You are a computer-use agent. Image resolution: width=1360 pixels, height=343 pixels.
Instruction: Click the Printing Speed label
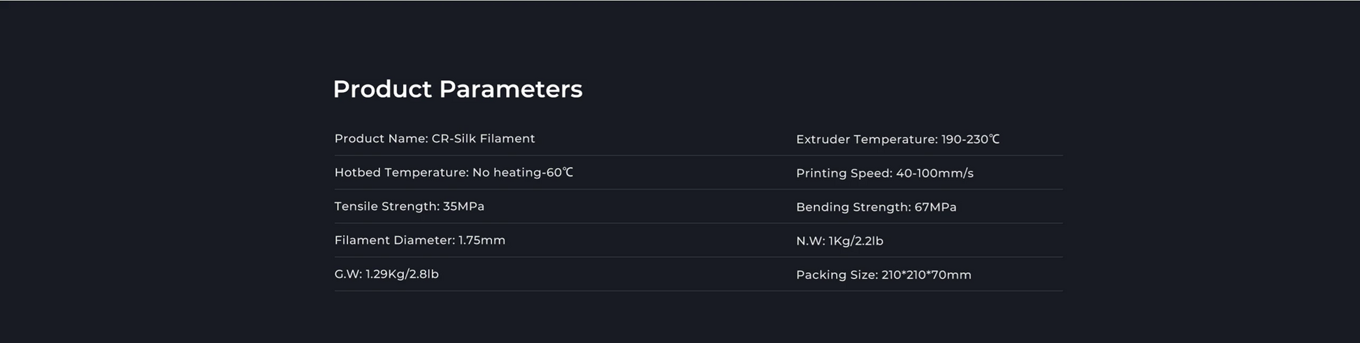(844, 174)
